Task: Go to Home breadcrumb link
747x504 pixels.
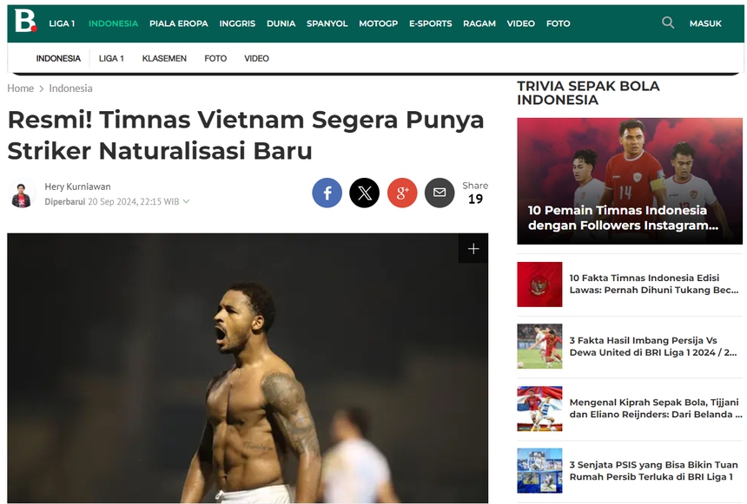Action: coord(21,88)
